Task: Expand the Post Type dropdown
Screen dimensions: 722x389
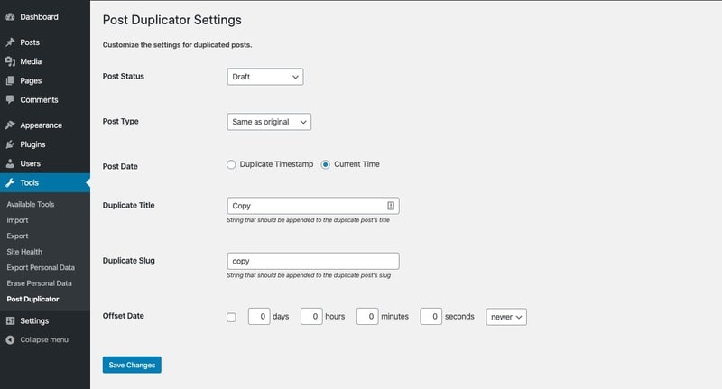Action: pos(269,122)
